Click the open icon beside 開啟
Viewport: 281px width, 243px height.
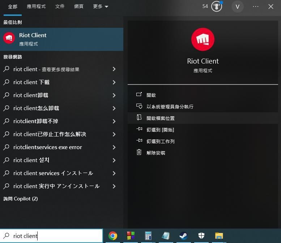click(x=139, y=94)
